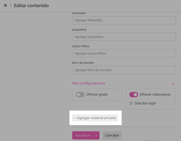Enable the Ofrecer gratis toggle

(80, 94)
